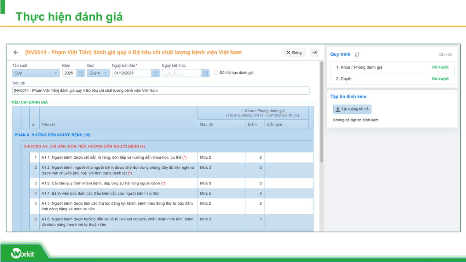Click the Workit logo

tap(23, 254)
